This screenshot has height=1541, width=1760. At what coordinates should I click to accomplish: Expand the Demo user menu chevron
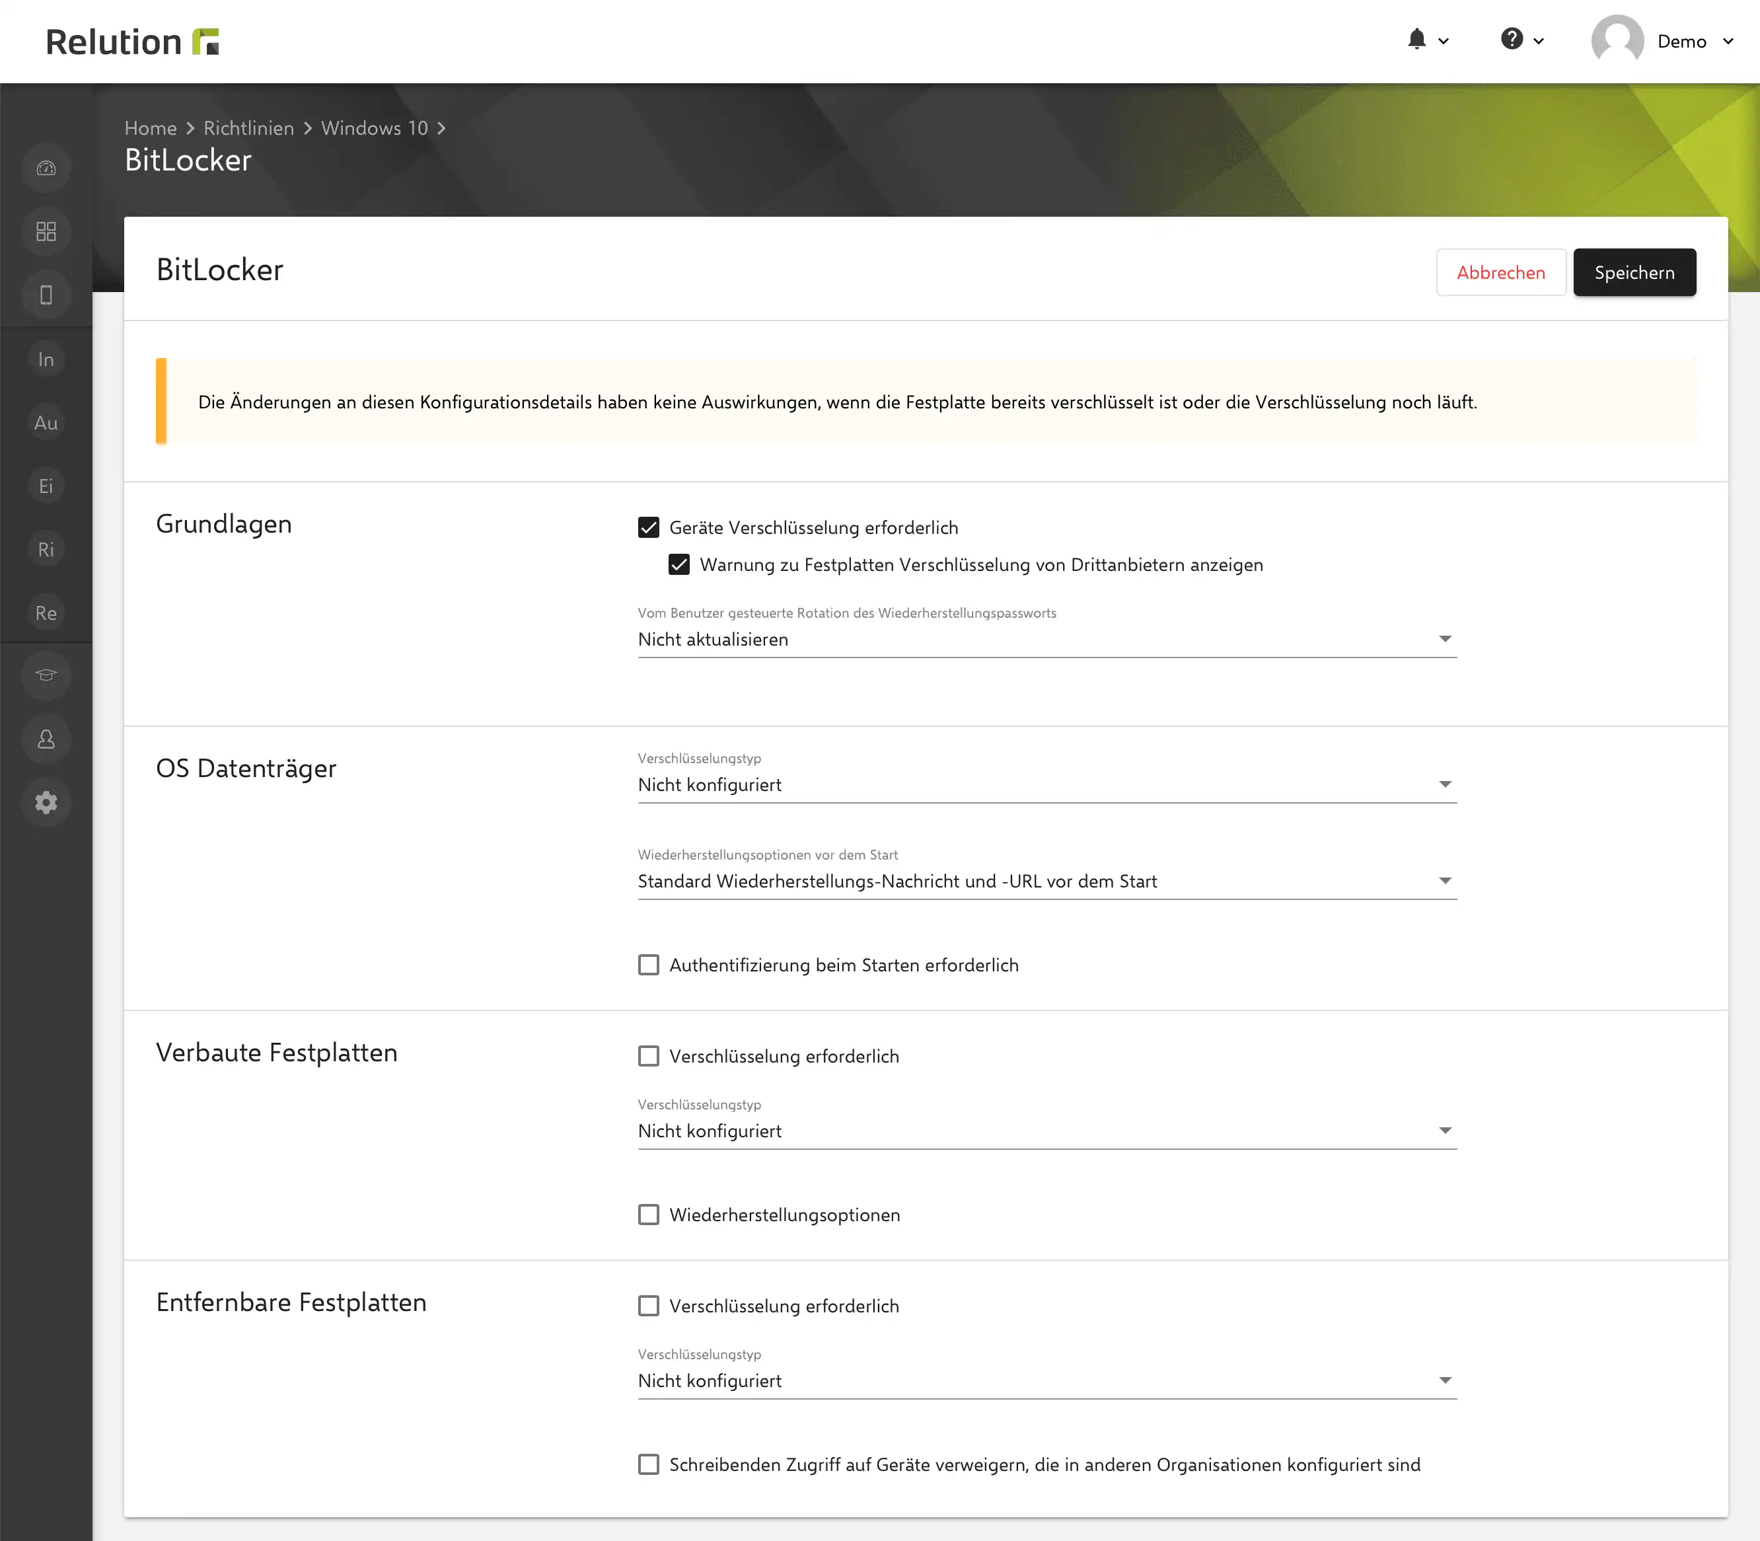click(x=1728, y=41)
